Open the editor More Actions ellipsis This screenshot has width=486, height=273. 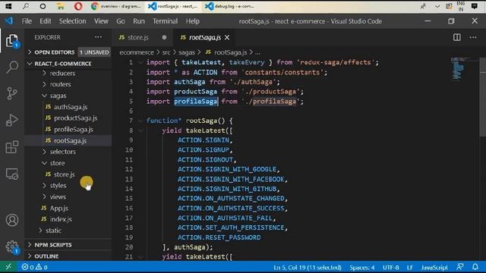(473, 37)
